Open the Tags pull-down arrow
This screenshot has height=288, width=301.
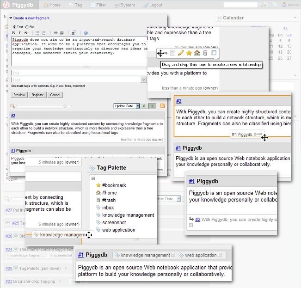pos(144,80)
